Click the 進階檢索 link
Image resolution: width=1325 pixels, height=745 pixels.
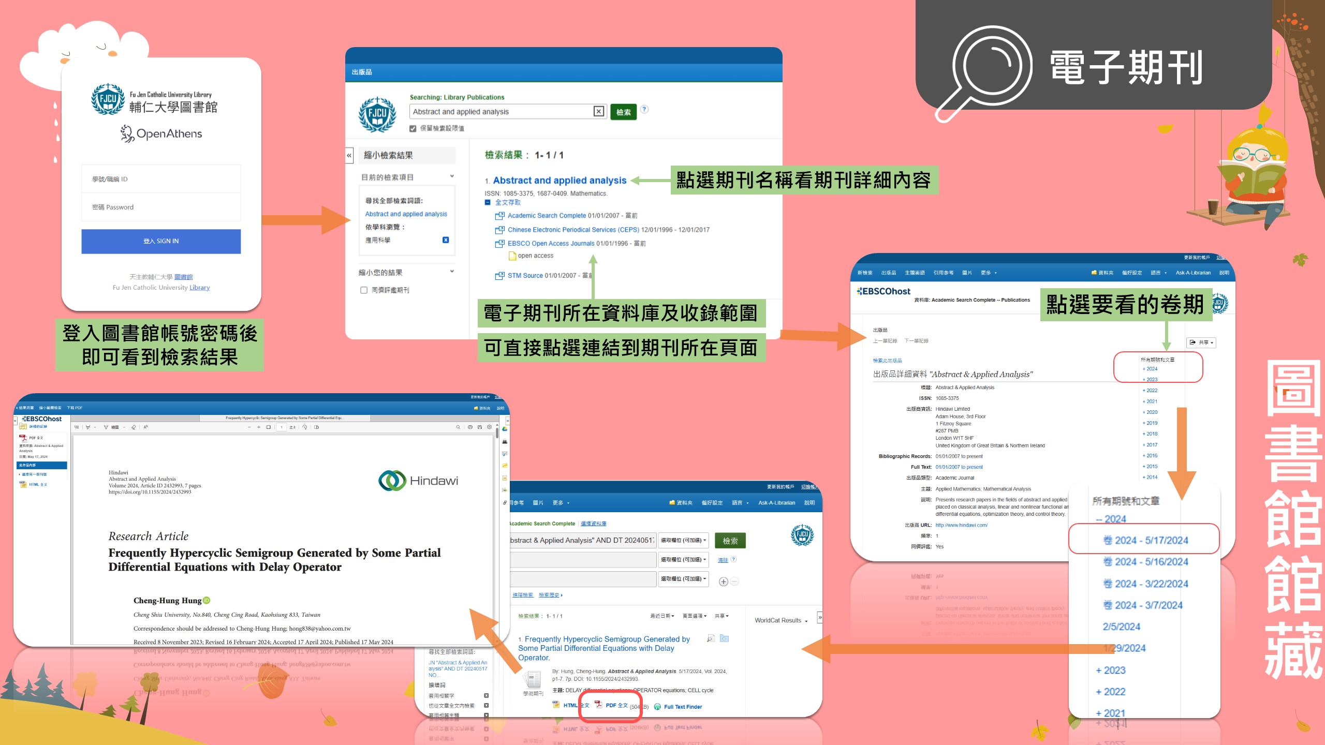click(522, 595)
